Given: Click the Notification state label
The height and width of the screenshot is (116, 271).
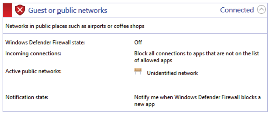Looking at the screenshot, I should pos(27,97).
